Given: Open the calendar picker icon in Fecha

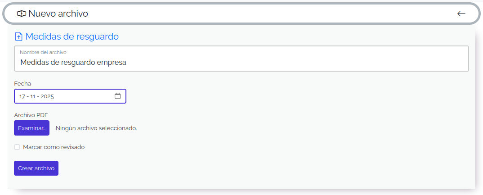Looking at the screenshot, I should pyautogui.click(x=118, y=96).
